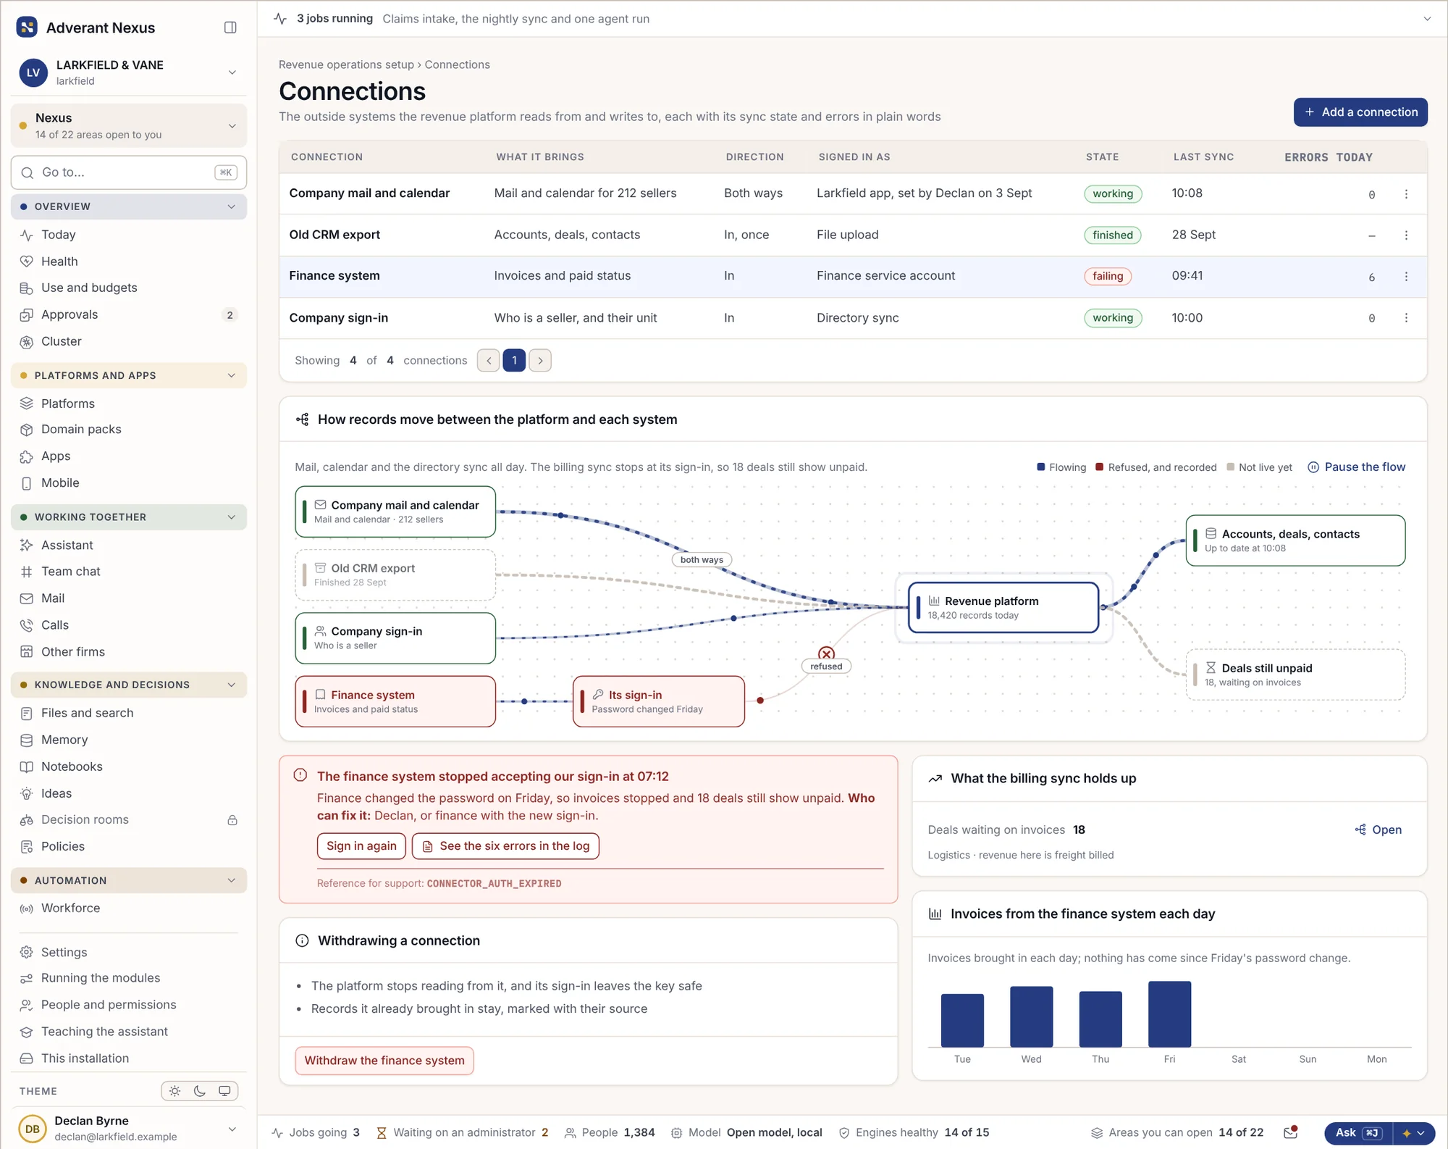
Task: Click the info icon beside Withdrawing a connection
Action: coord(302,940)
